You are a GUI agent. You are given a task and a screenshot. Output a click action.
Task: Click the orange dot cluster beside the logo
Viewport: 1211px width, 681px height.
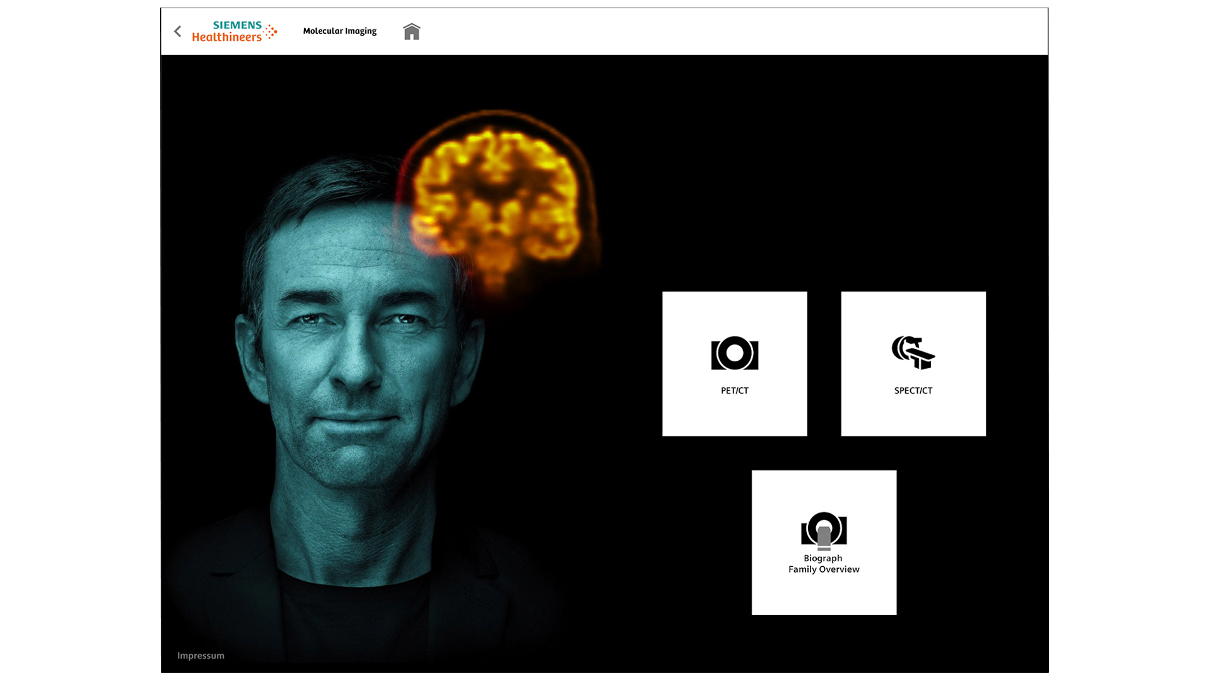271,30
